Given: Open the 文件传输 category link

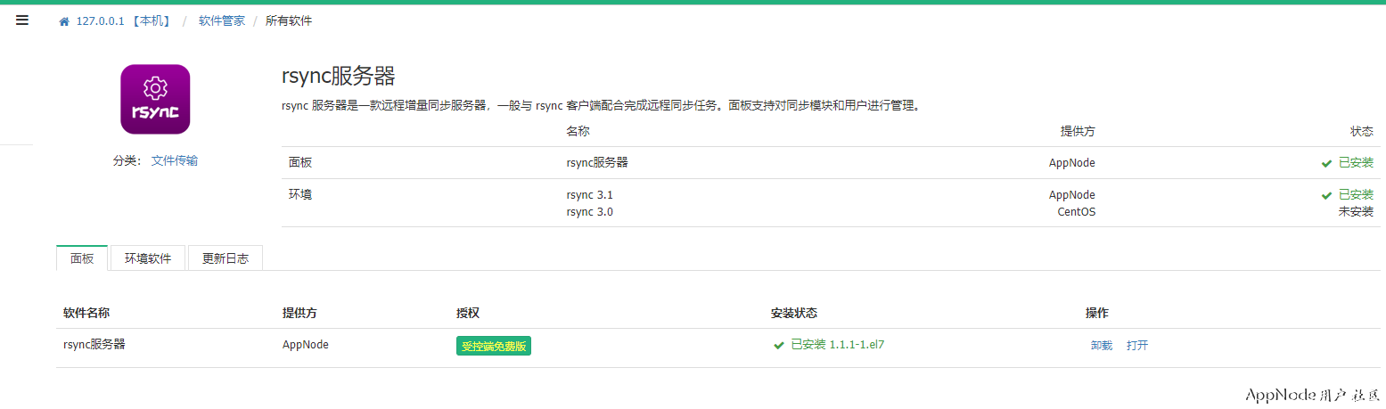Looking at the screenshot, I should pyautogui.click(x=175, y=160).
